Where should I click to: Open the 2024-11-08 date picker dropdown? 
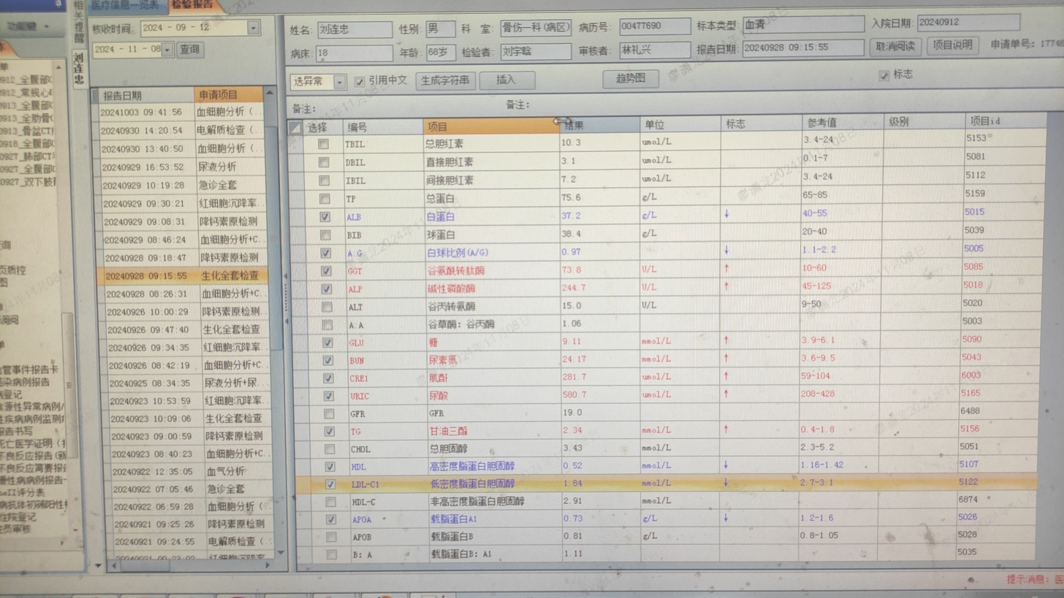(x=167, y=50)
